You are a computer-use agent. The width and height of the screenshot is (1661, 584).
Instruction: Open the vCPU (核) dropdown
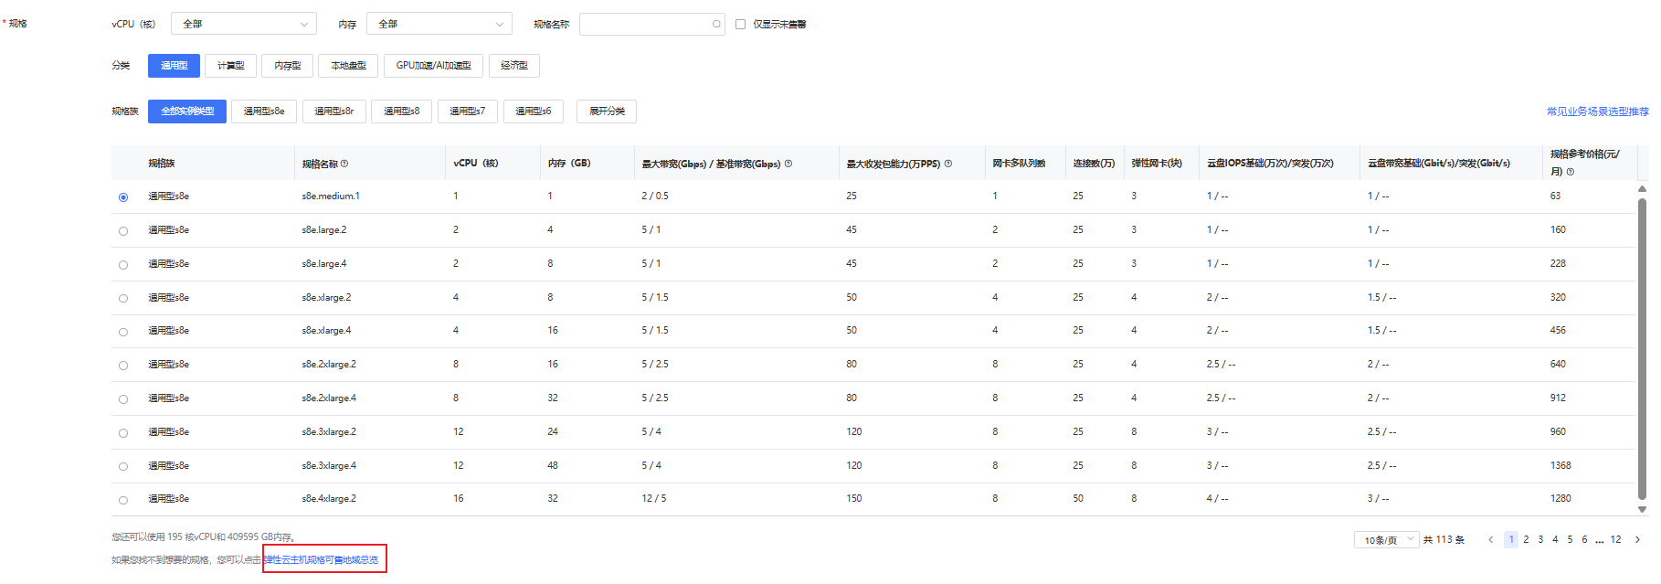coord(243,24)
